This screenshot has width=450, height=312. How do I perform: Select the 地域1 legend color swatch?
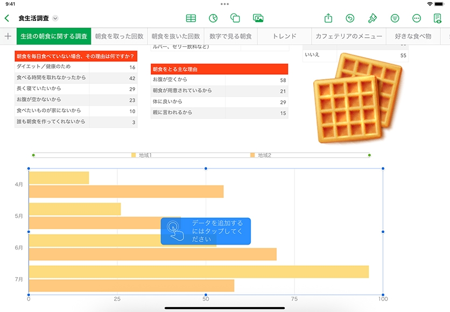[x=133, y=155]
